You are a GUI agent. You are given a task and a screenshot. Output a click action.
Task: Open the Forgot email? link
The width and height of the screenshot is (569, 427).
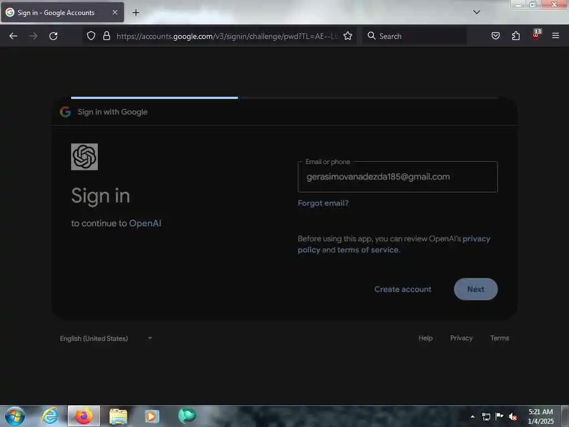click(x=323, y=203)
